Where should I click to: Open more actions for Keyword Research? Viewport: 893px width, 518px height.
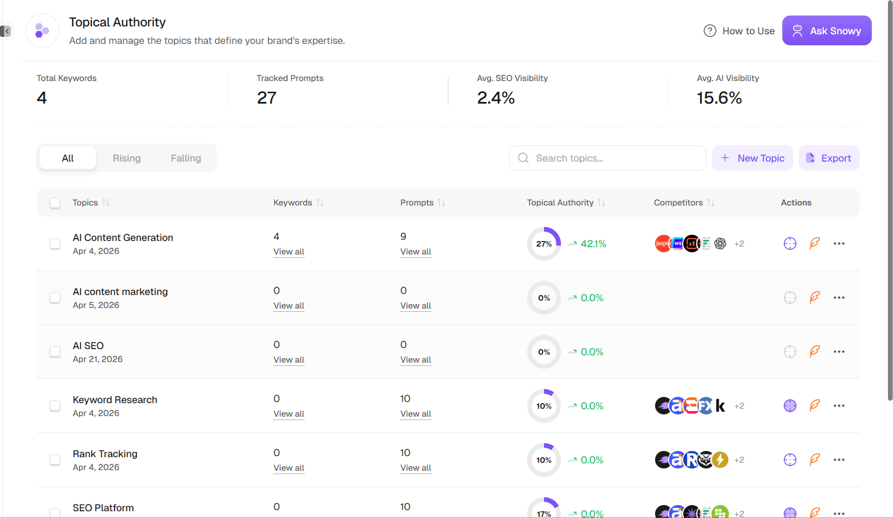click(839, 405)
